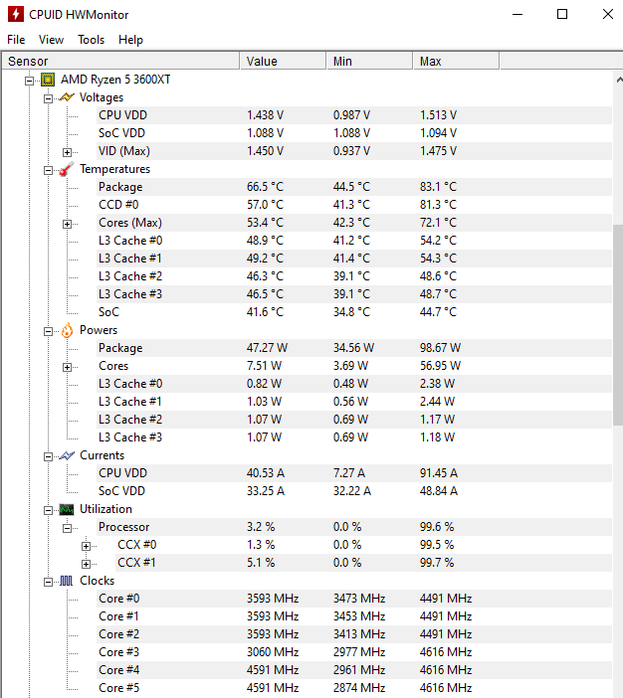
Task: Click the Powers flame icon
Action: click(x=67, y=330)
